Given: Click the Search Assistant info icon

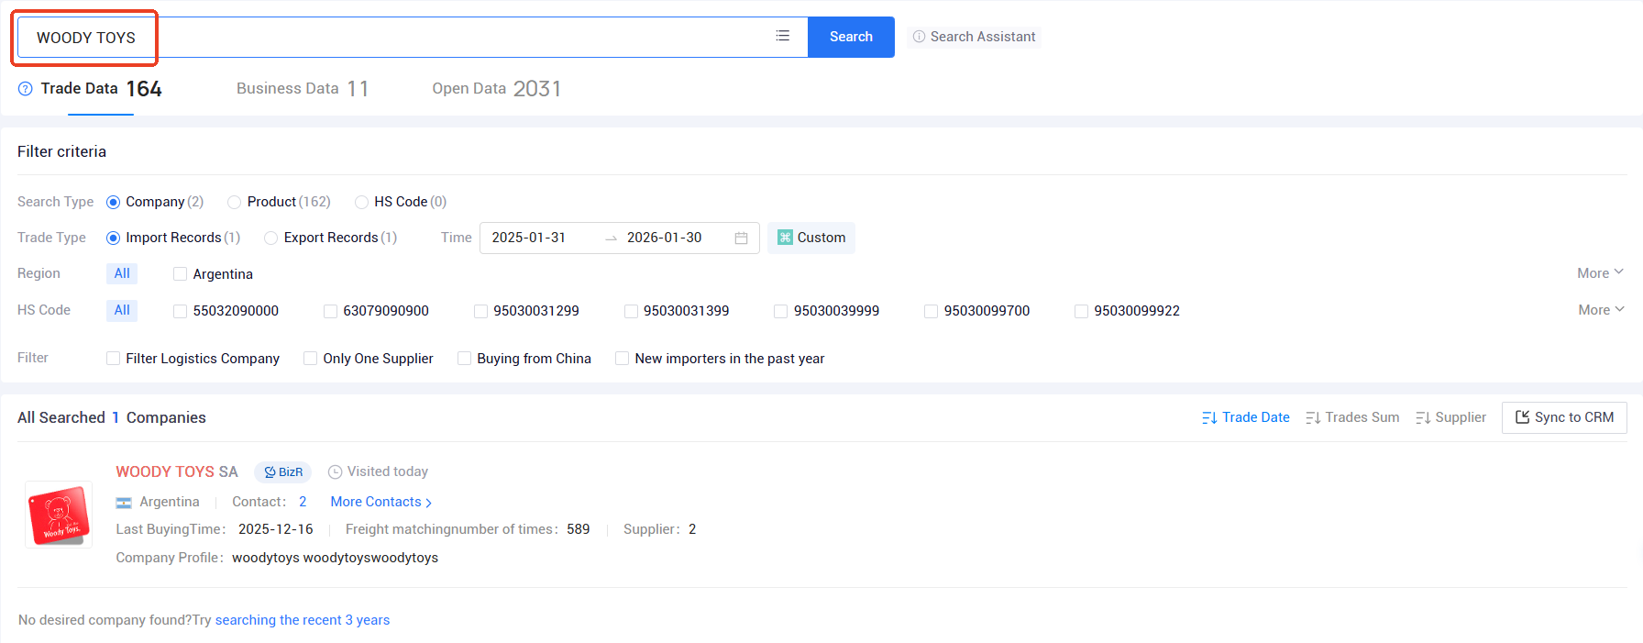Looking at the screenshot, I should tap(919, 37).
